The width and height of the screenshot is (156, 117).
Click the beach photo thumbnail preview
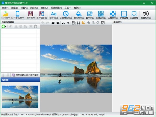[20, 97]
